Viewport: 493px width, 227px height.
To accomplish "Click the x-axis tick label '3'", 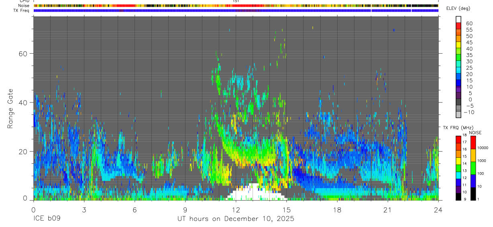I will tap(84, 210).
